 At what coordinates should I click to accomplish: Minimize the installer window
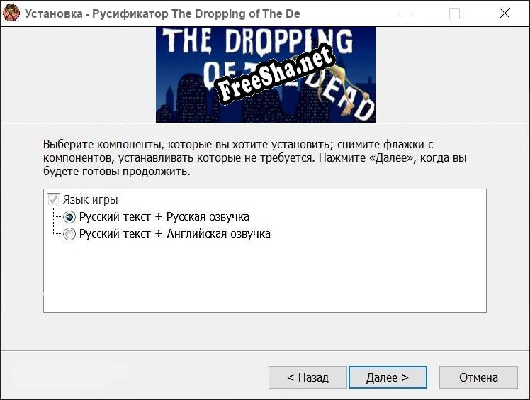405,13
